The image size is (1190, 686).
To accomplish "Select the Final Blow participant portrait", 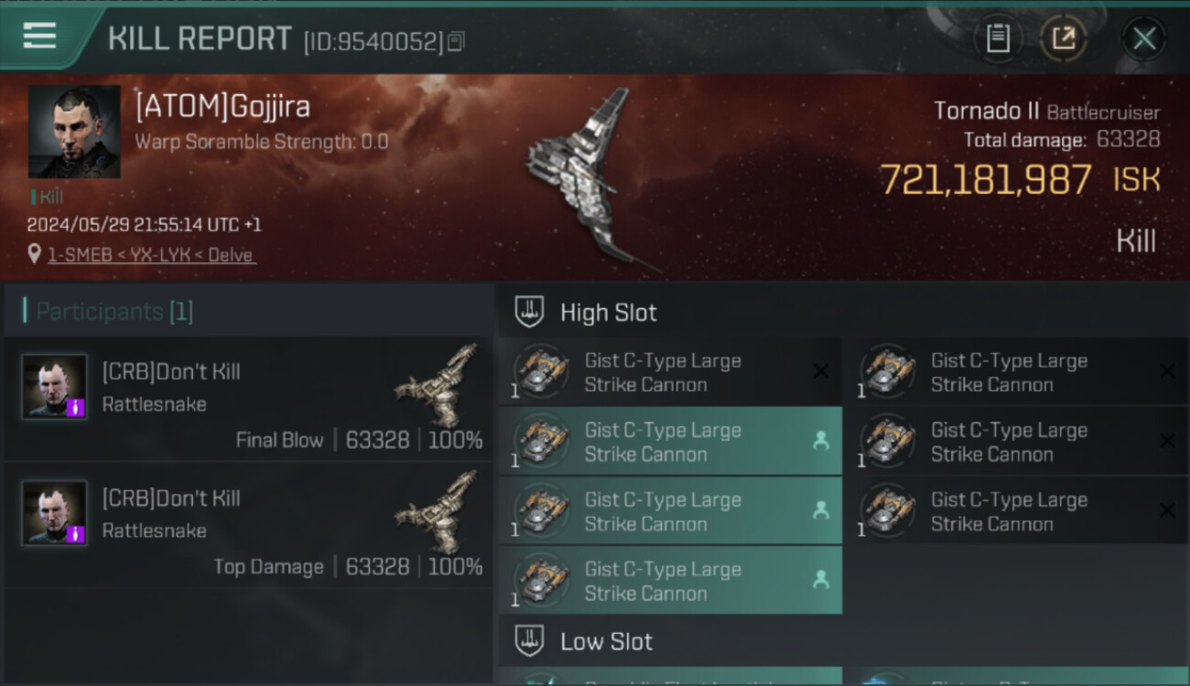I will [55, 387].
